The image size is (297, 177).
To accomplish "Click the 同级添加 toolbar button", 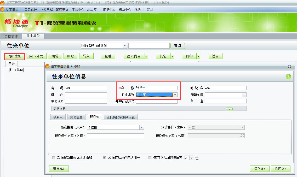I will coord(14,56).
